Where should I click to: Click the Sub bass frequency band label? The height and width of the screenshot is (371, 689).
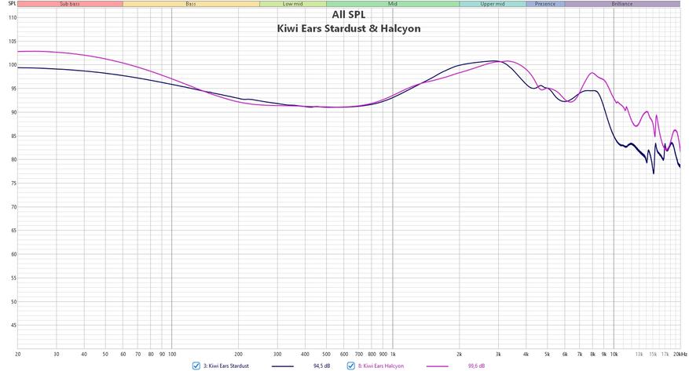tap(70, 4)
